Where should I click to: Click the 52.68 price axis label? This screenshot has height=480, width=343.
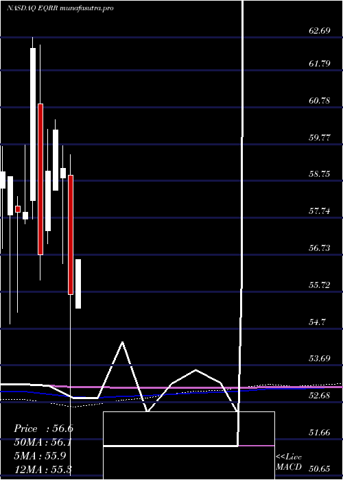pos(320,395)
